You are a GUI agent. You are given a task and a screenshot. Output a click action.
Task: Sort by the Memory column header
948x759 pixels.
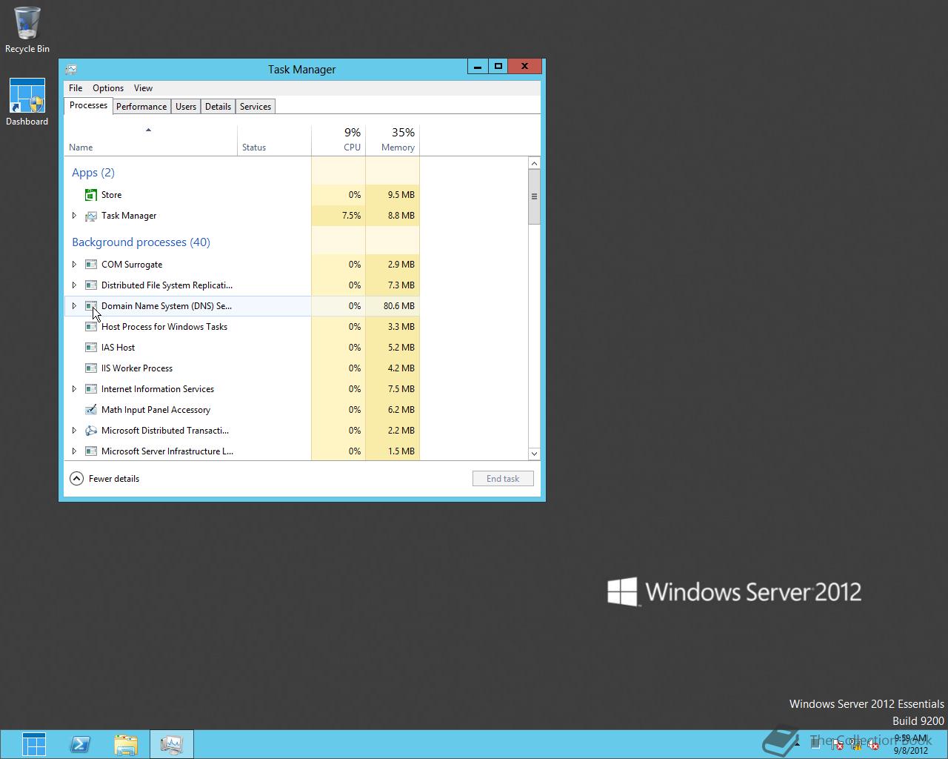[x=393, y=140]
